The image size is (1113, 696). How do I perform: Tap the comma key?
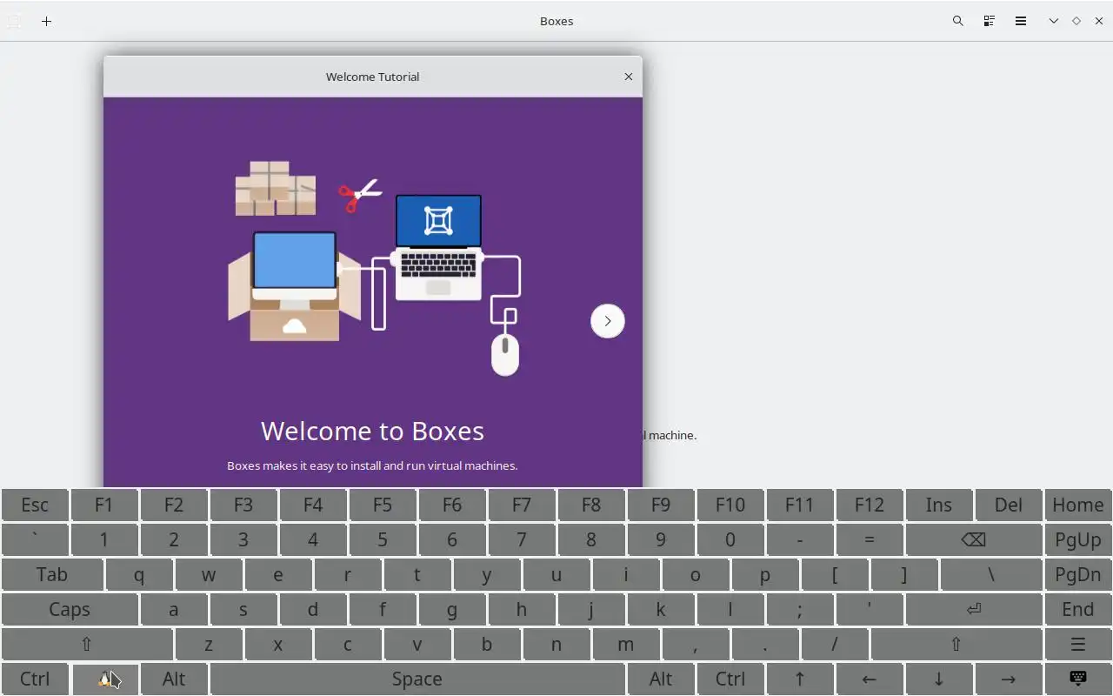tap(696, 644)
